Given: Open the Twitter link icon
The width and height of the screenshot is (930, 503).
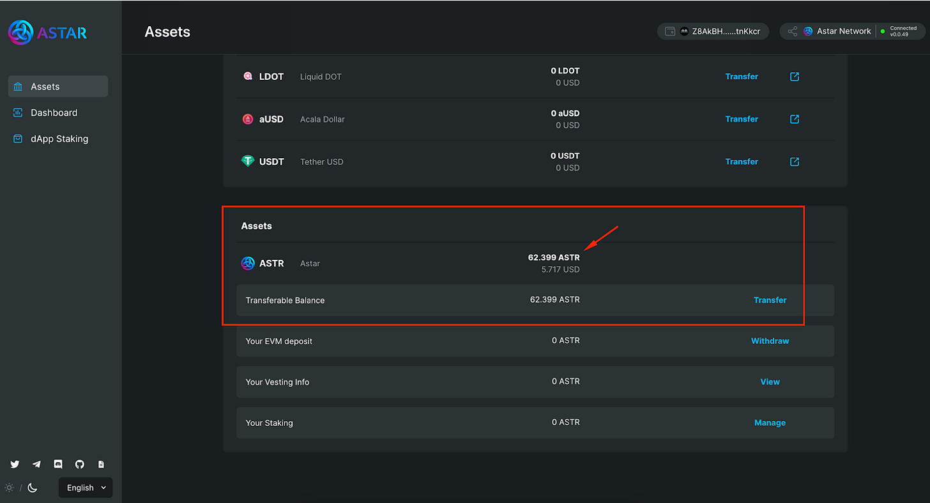Looking at the screenshot, I should coord(15,464).
